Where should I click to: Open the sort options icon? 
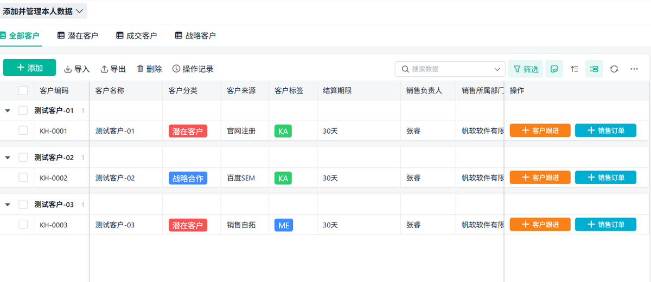tap(575, 69)
